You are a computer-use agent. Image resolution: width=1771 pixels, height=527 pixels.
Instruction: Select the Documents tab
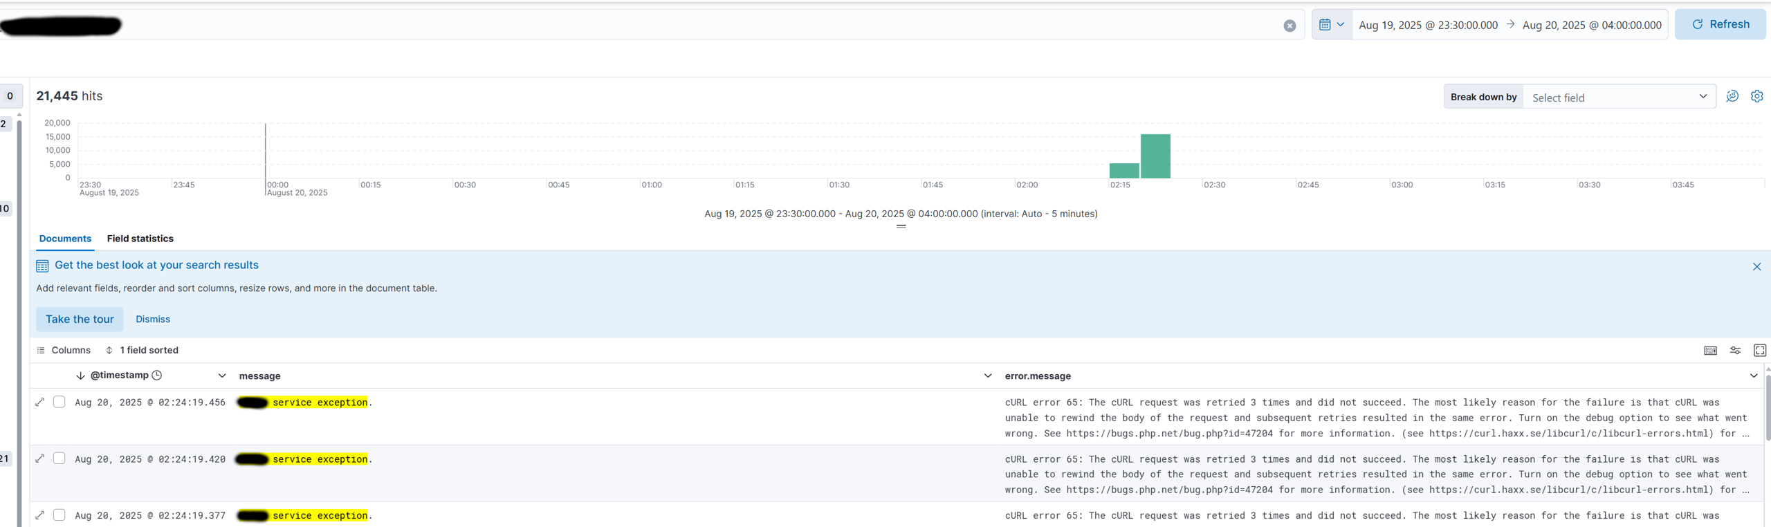click(65, 239)
